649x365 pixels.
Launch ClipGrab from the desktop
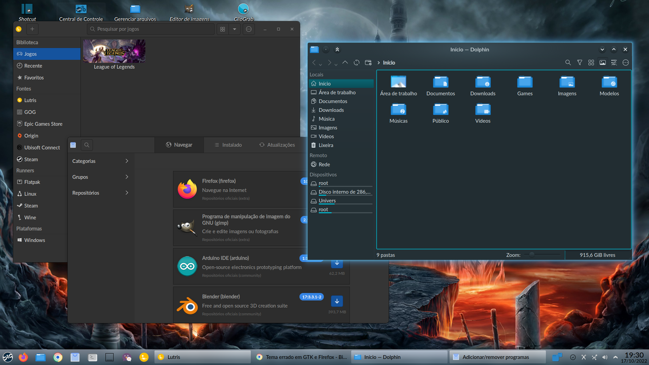tap(244, 9)
